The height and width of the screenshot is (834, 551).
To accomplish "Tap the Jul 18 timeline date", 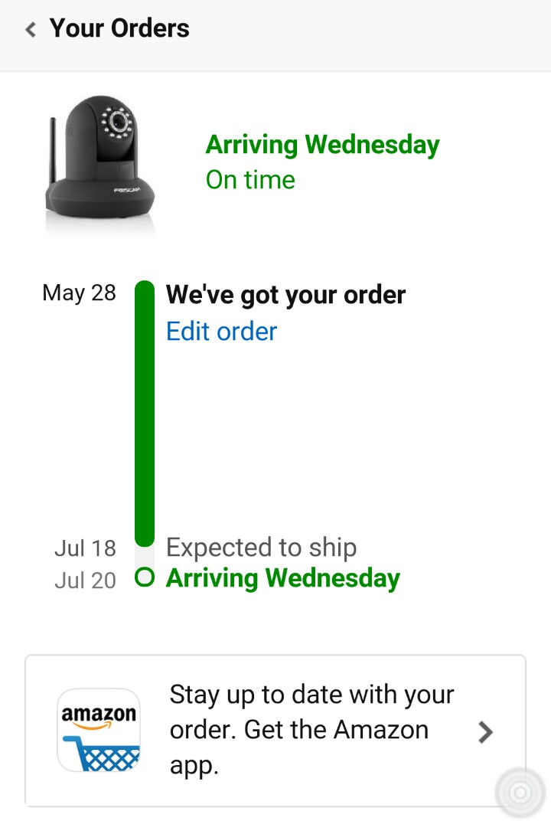I will (x=85, y=548).
